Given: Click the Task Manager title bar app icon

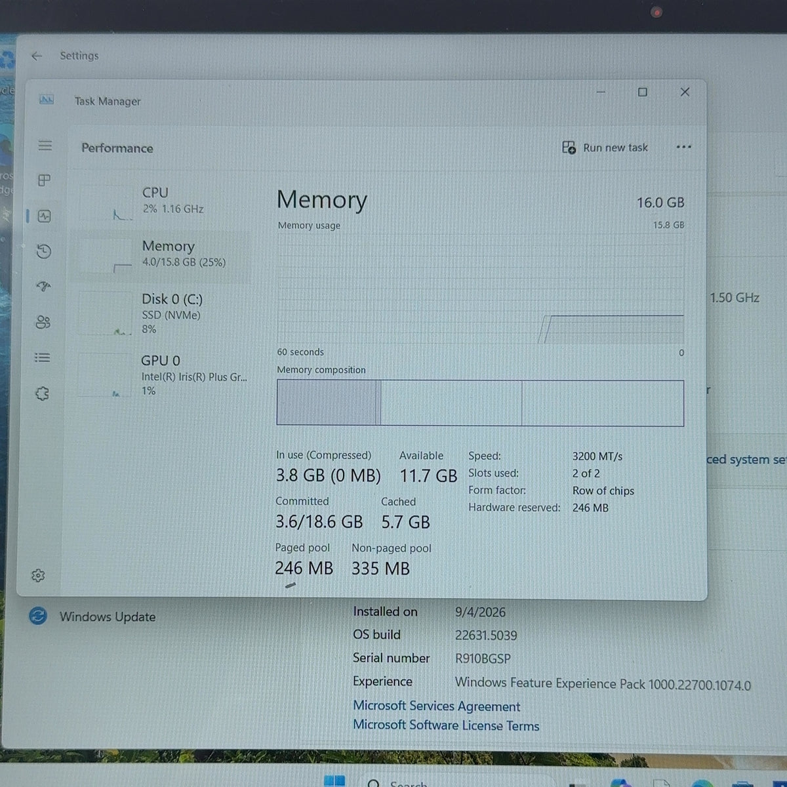Looking at the screenshot, I should click(47, 100).
